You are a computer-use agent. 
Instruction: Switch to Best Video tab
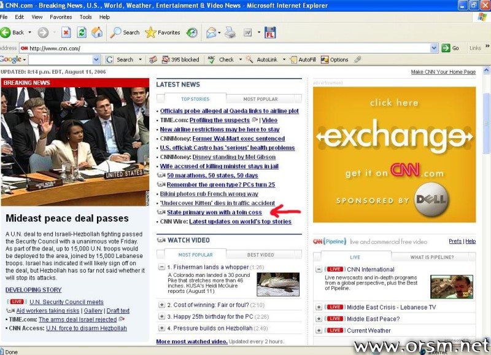(x=260, y=255)
